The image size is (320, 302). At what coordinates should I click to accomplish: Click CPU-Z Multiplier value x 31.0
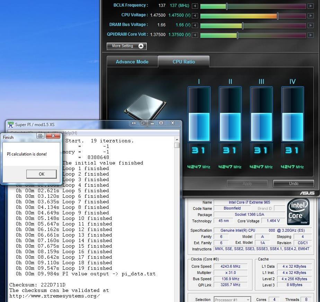(230, 273)
